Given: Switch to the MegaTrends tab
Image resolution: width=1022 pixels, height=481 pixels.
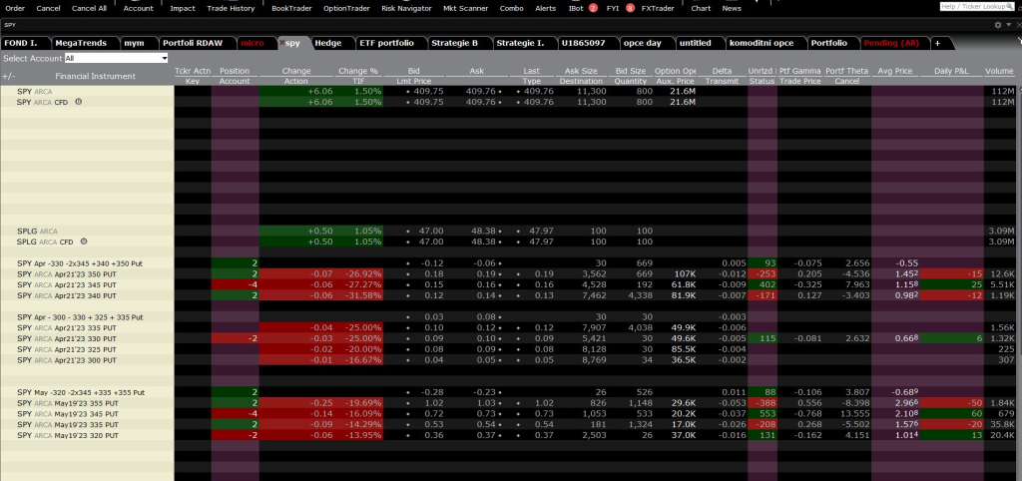Looking at the screenshot, I should (x=81, y=43).
